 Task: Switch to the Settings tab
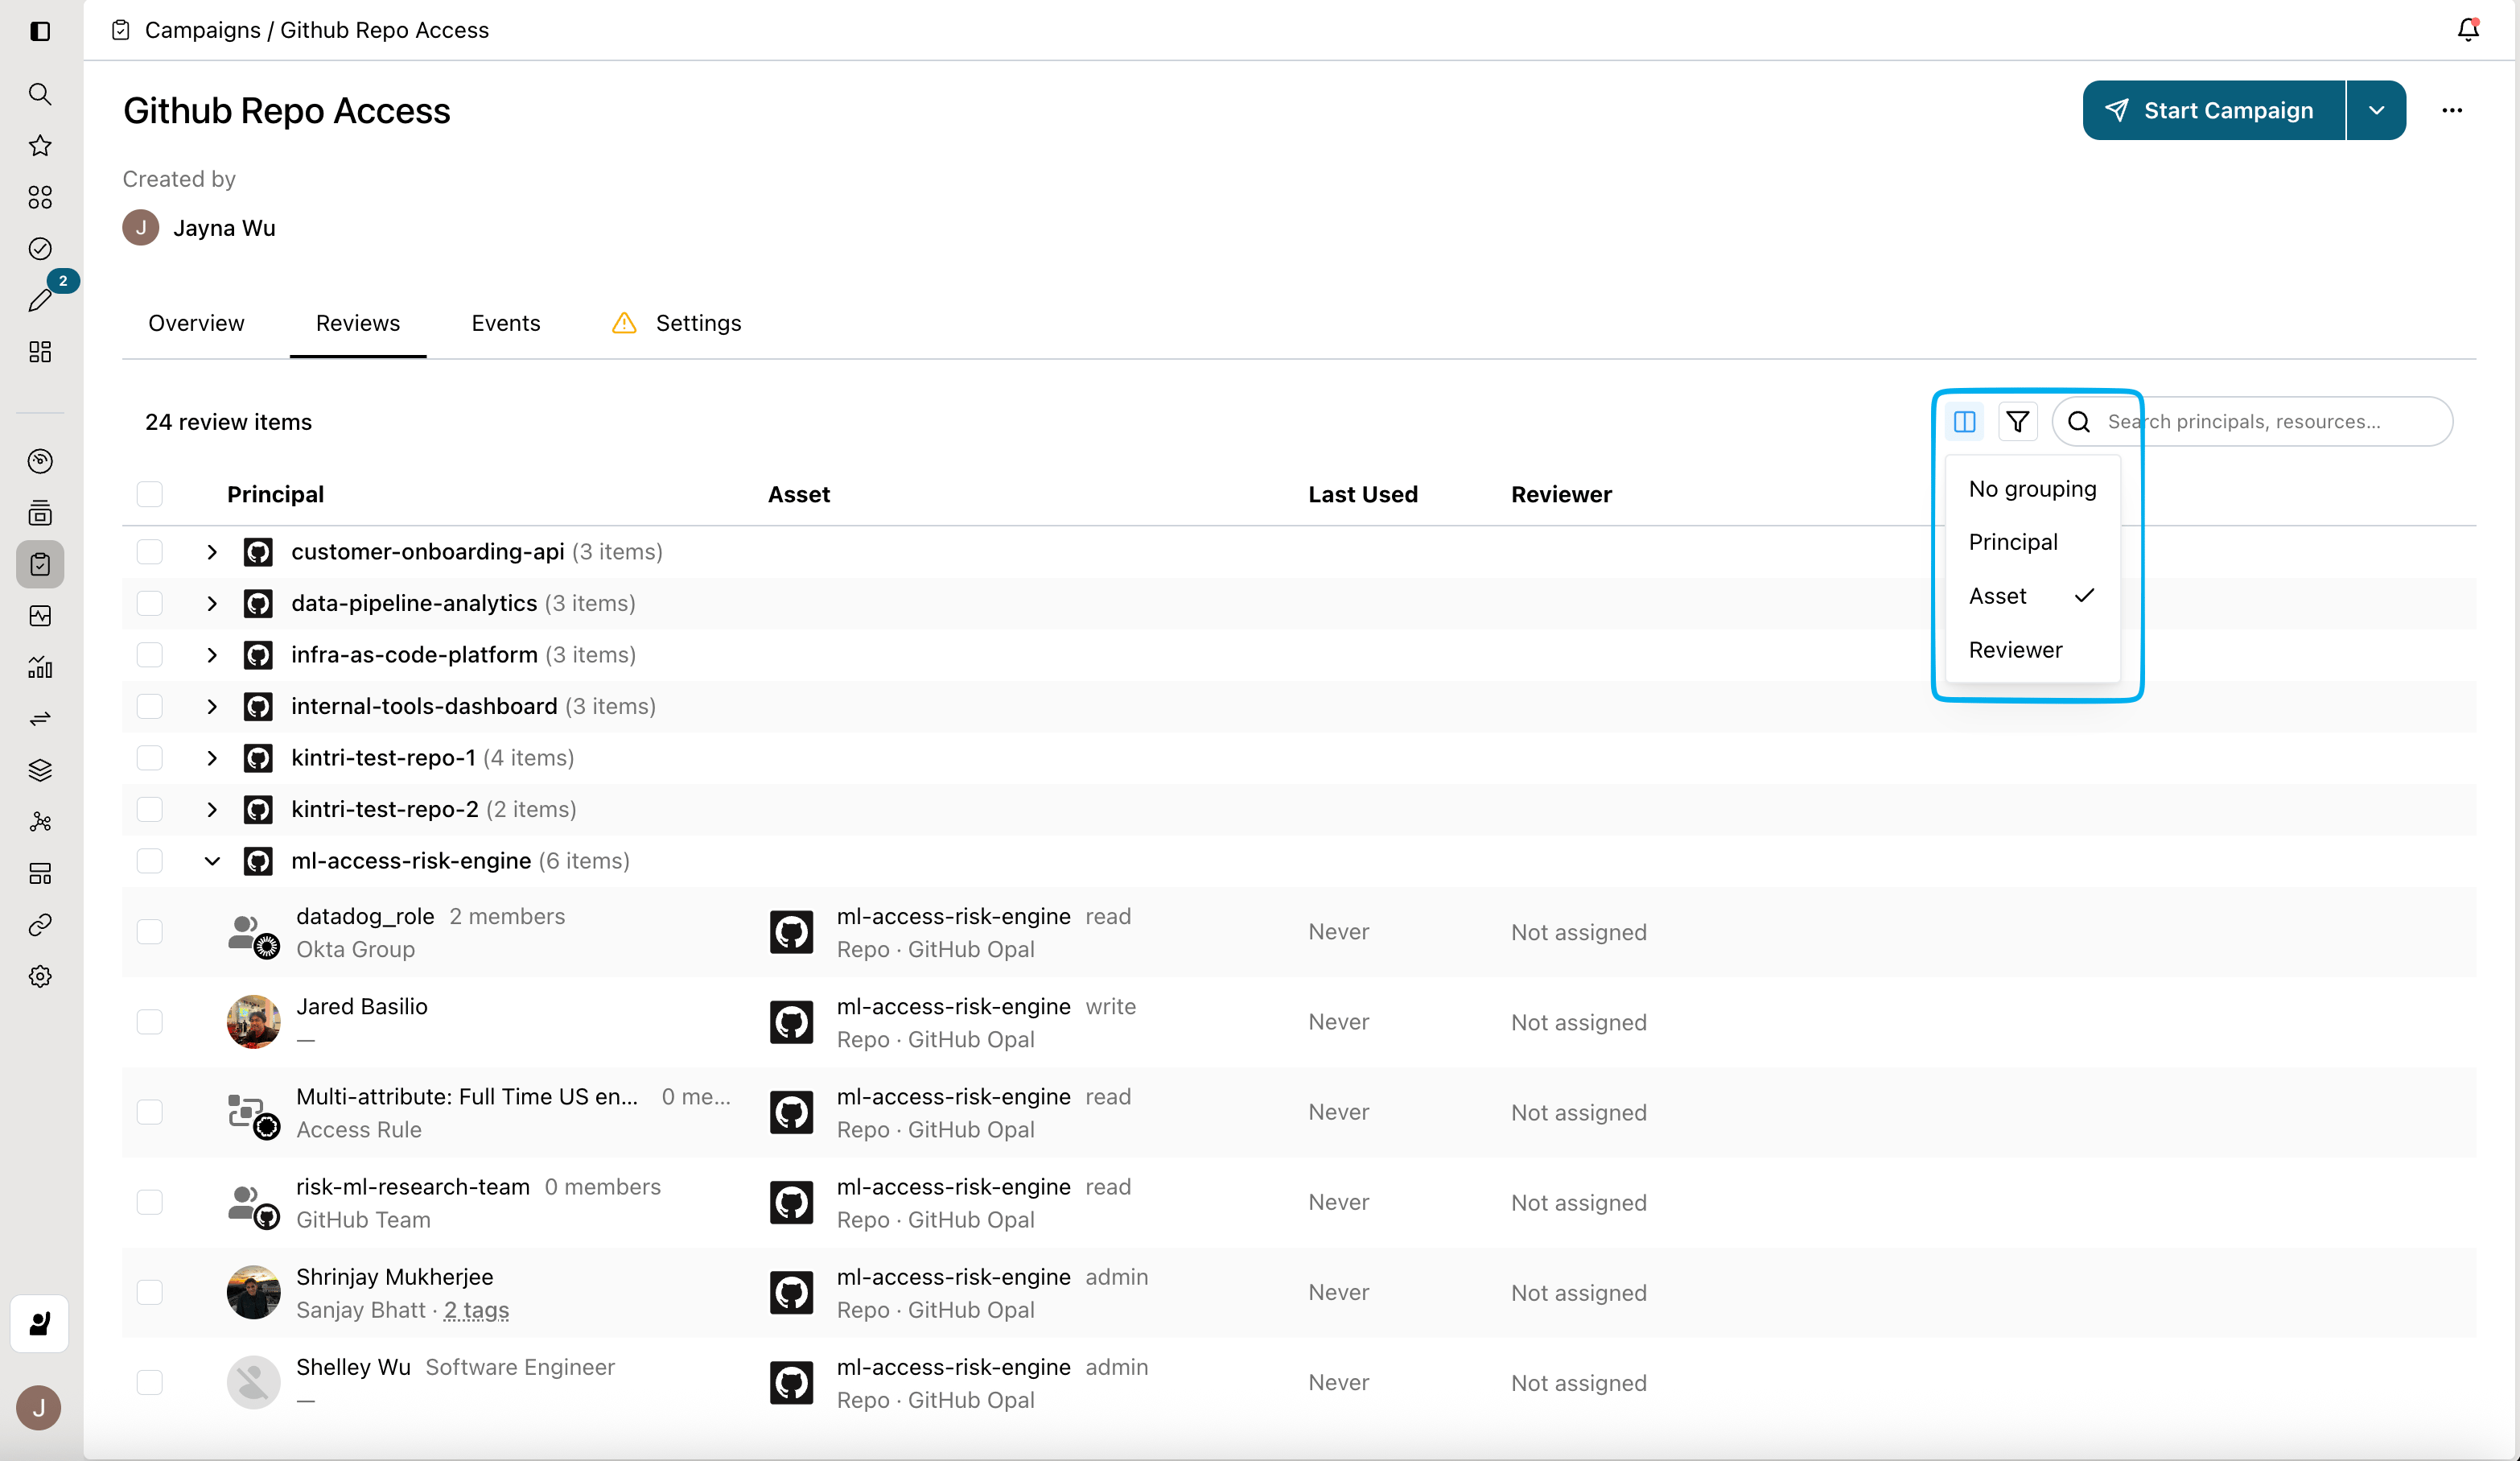pyautogui.click(x=677, y=324)
